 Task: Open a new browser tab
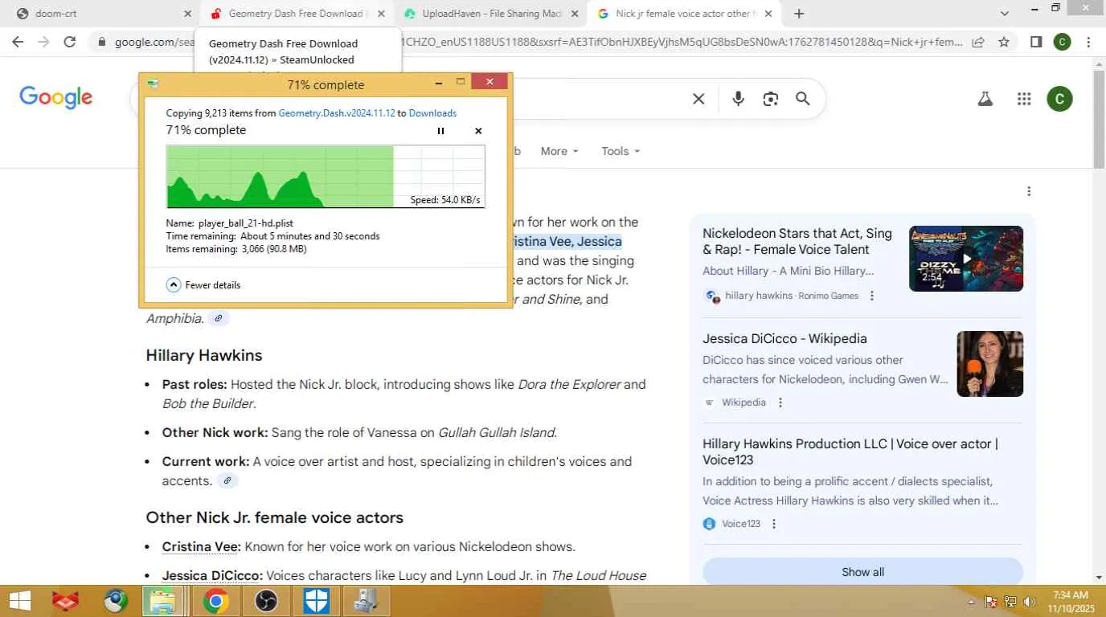tap(799, 14)
